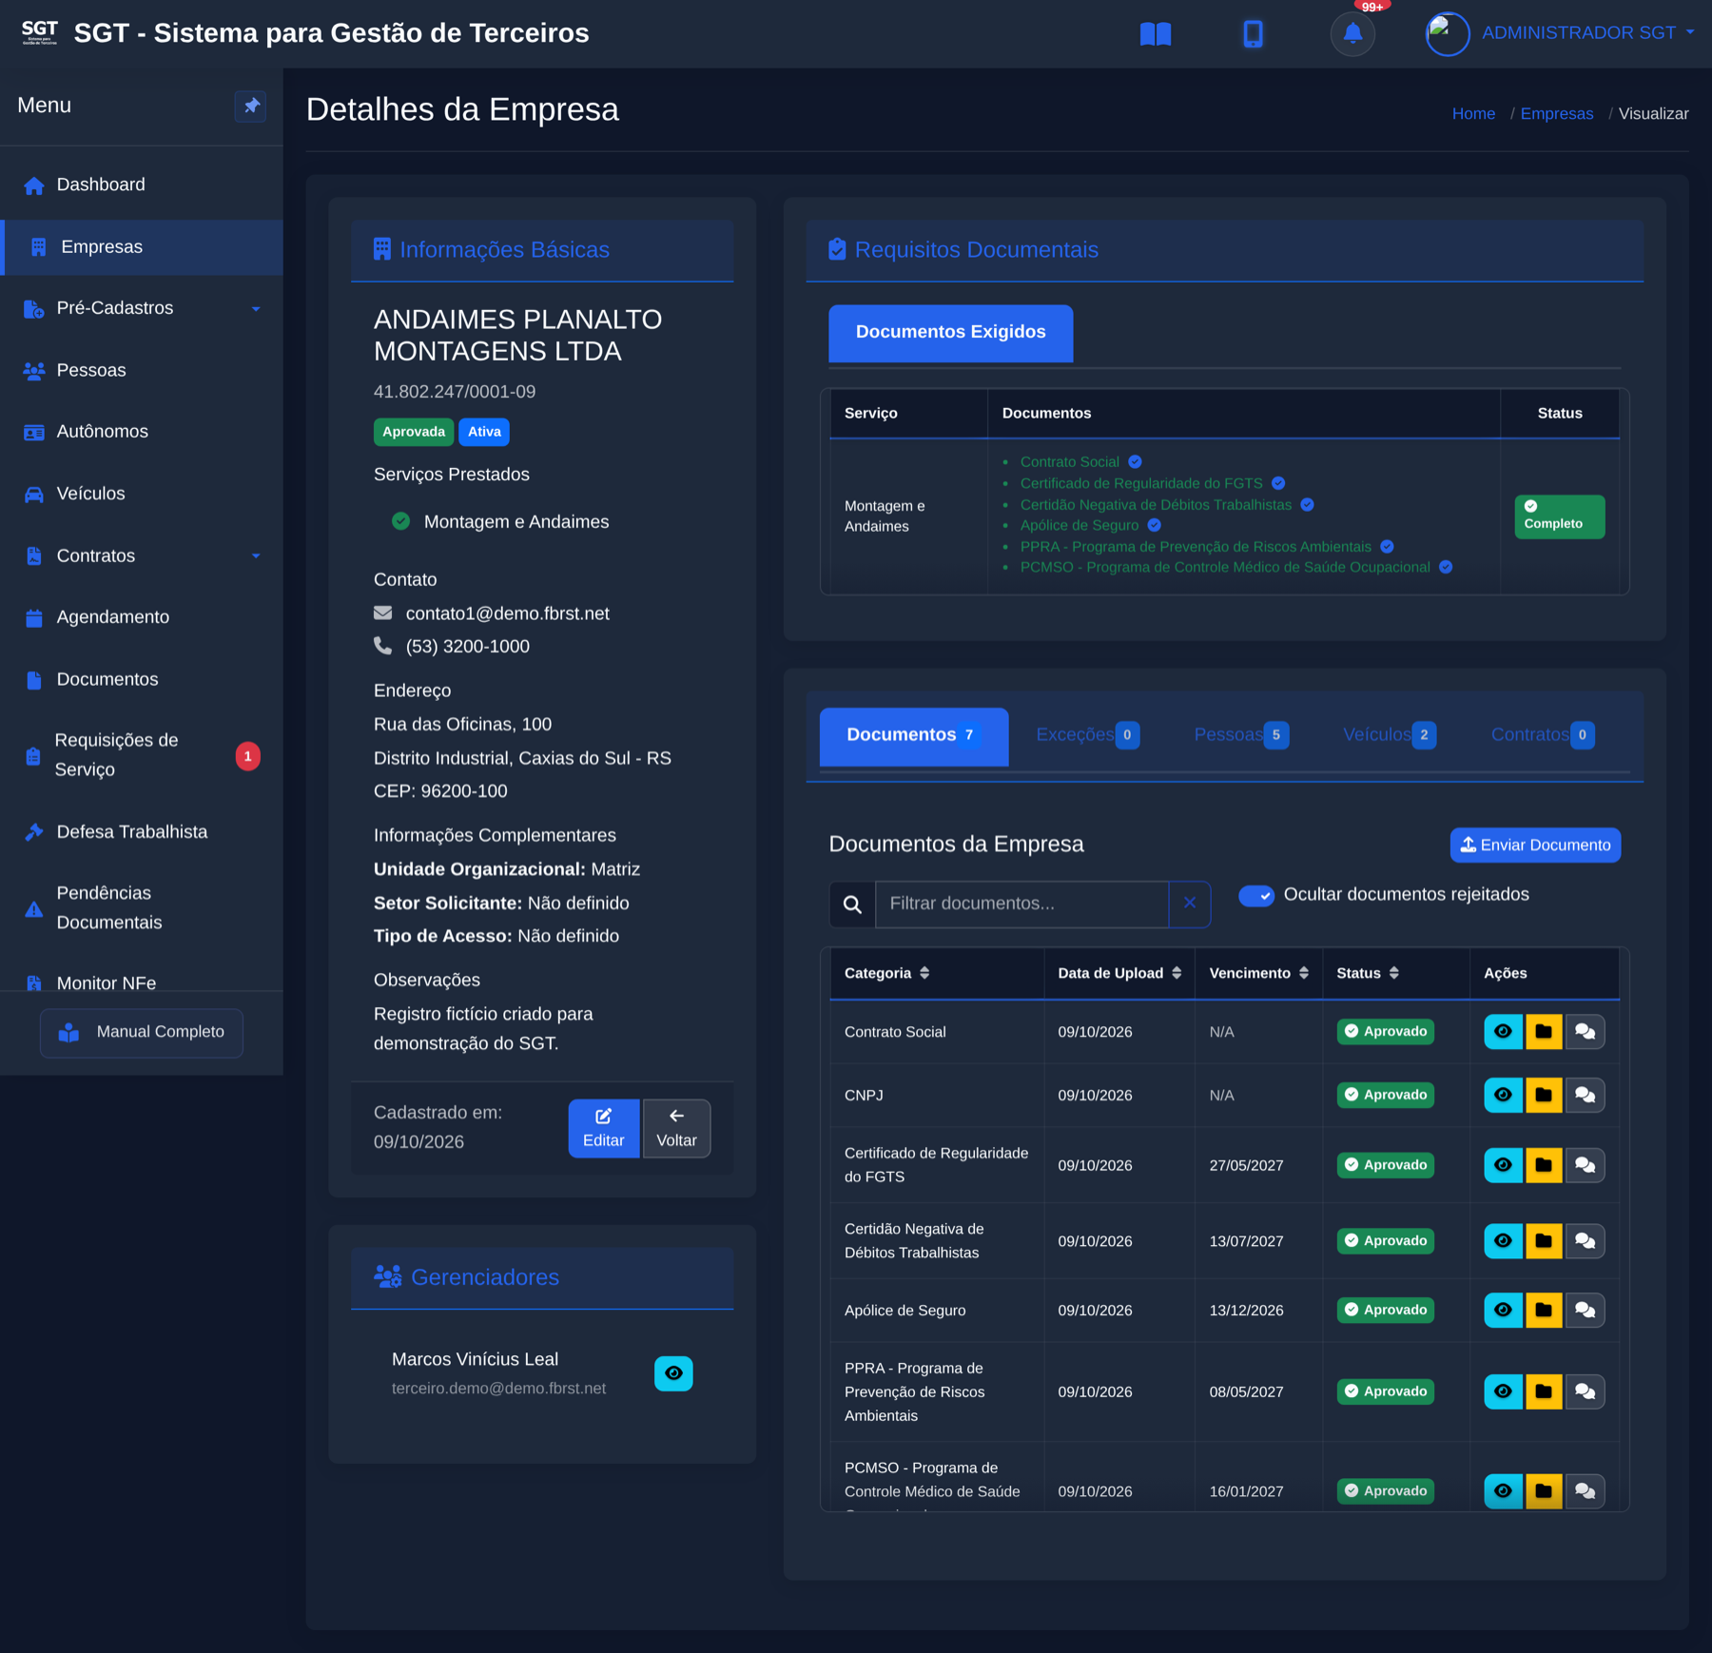The image size is (1712, 1653).
Task: Open Contrato Social requirement link
Action: [1069, 462]
